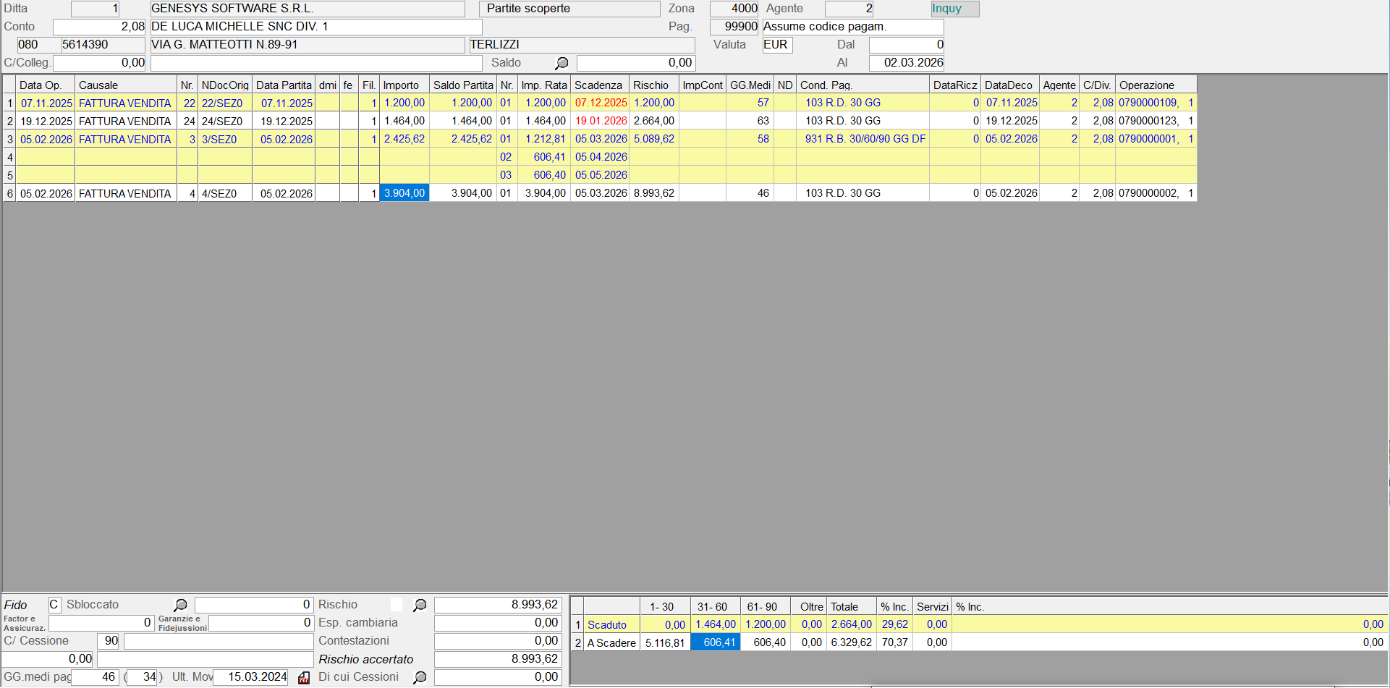Viewport: 1390px width, 688px height.
Task: Click the Fido type field containing C
Action: pos(54,605)
